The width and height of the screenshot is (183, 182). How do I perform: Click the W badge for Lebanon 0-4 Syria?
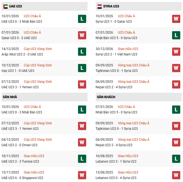click(x=176, y=175)
